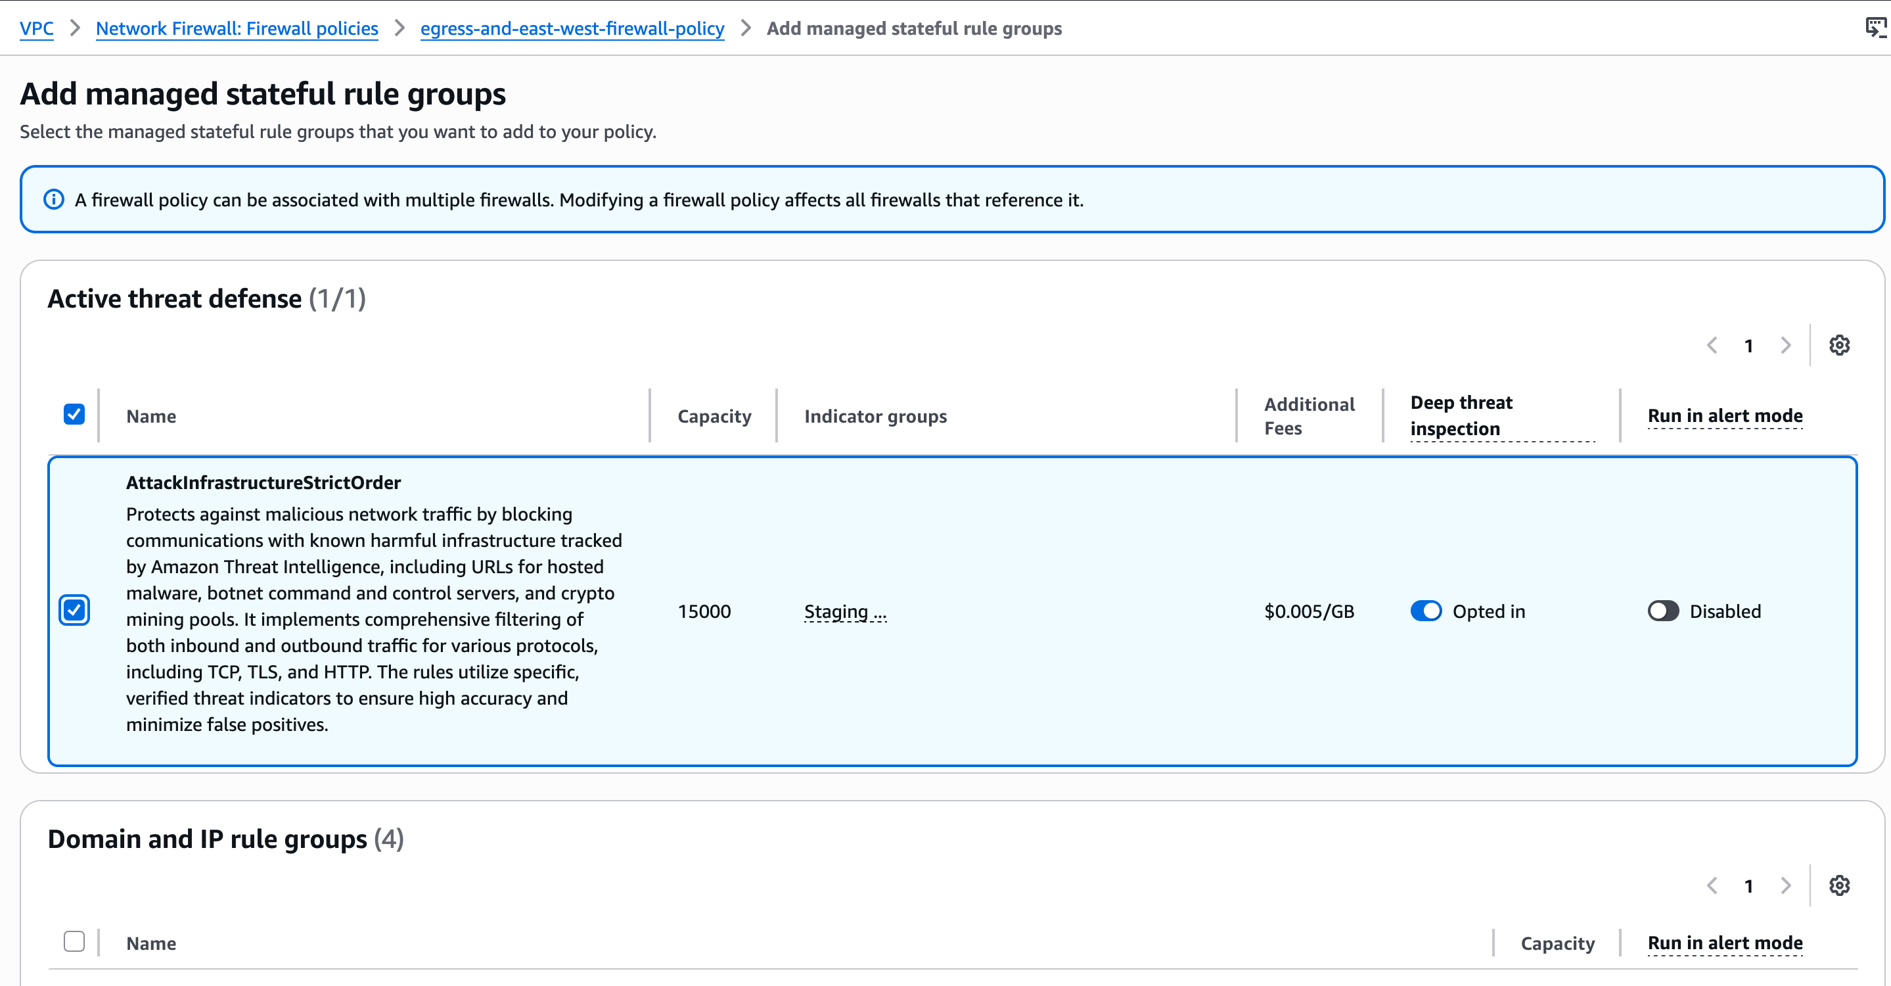
Task: Go to previous page in Domain and IP groups
Action: pyautogui.click(x=1712, y=885)
